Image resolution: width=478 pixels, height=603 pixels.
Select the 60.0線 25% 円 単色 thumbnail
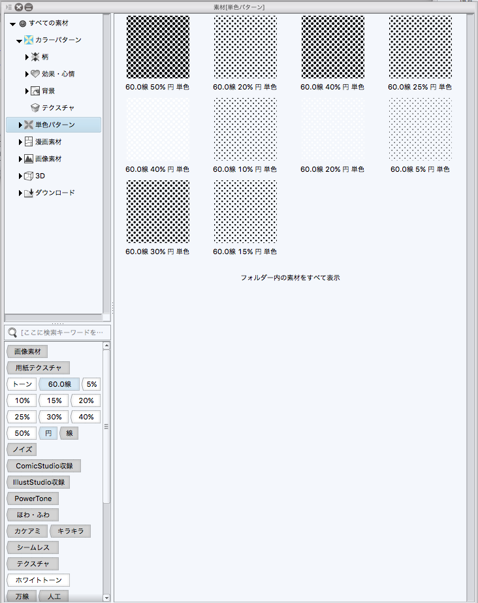click(x=421, y=47)
